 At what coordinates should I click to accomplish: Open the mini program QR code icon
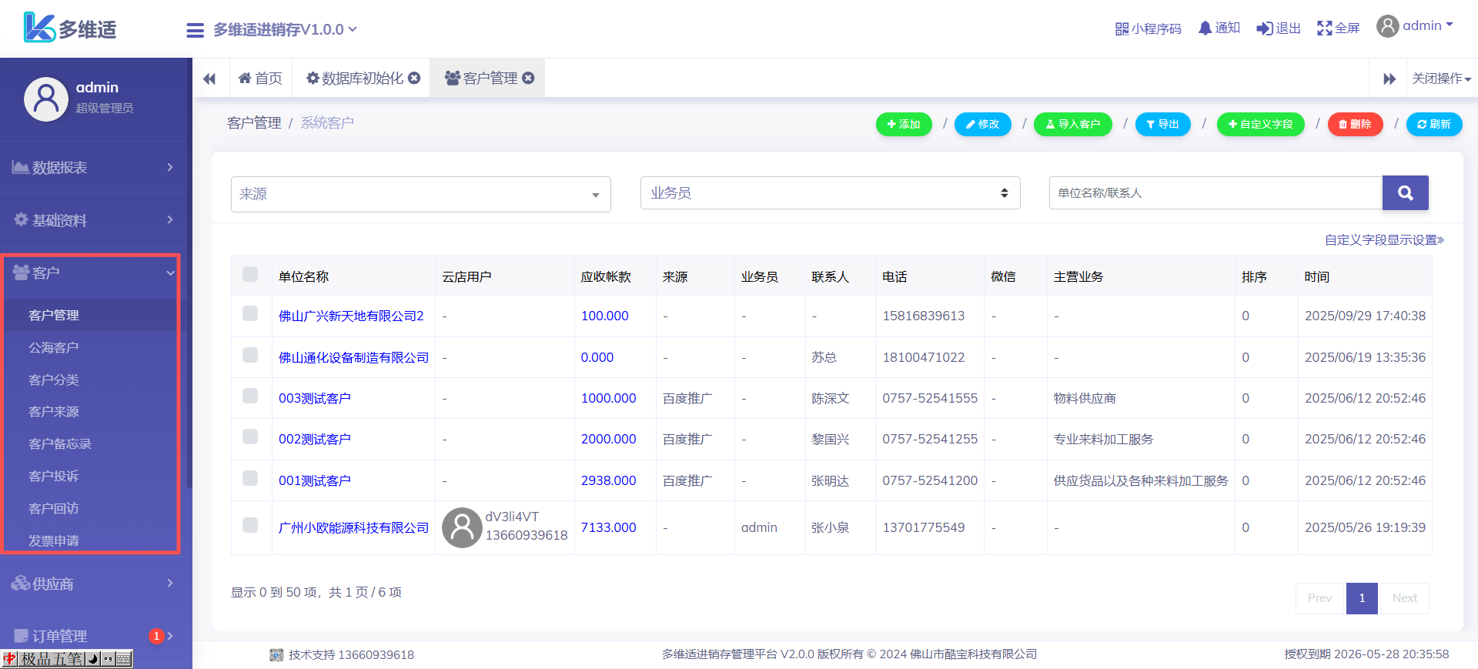(1122, 28)
